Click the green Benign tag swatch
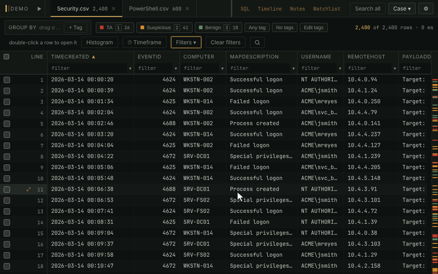The width and height of the screenshot is (438, 274). point(201,27)
